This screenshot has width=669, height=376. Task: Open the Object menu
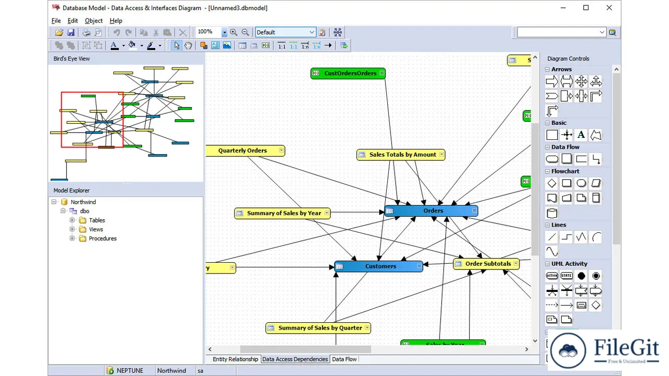pos(94,21)
